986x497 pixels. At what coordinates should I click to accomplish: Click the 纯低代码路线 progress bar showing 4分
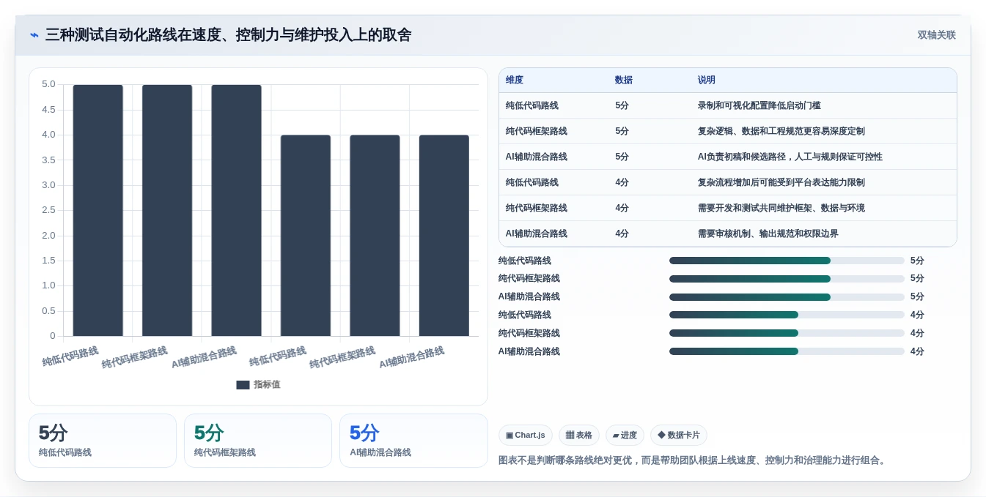[787, 315]
